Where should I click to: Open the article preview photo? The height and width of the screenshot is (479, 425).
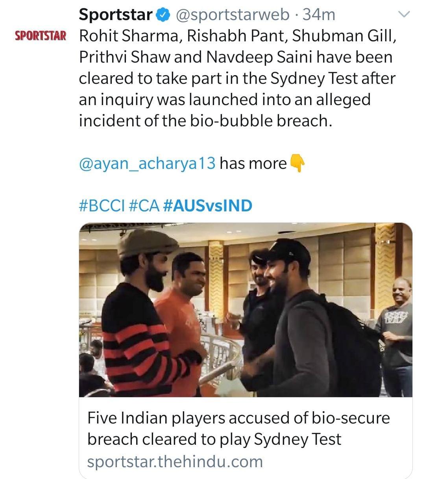(246, 310)
